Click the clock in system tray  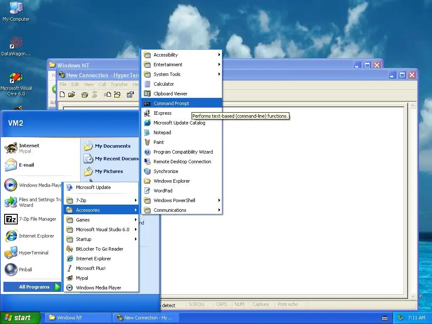[x=416, y=318]
